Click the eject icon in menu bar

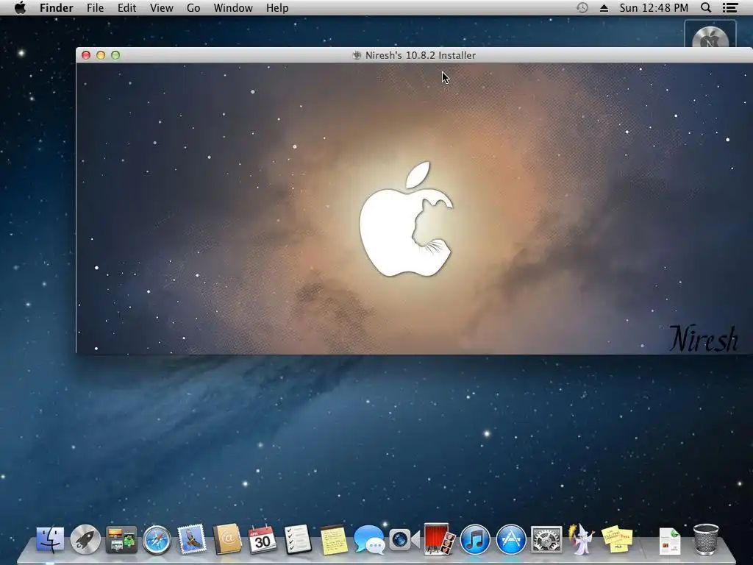(604, 8)
